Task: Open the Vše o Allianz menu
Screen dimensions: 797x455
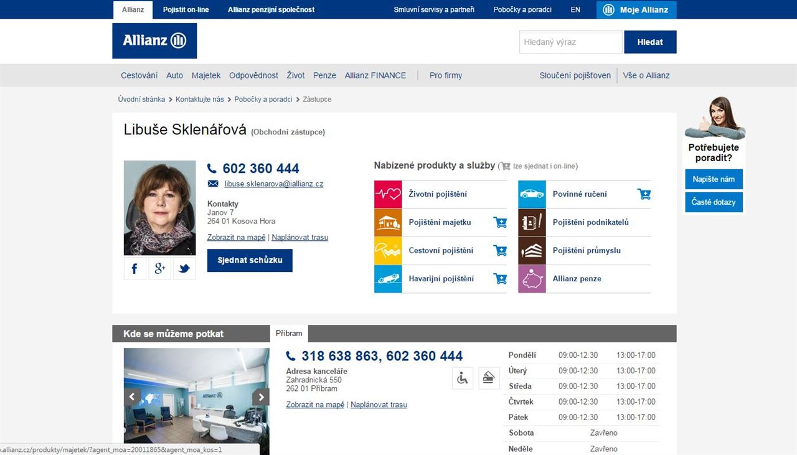Action: pos(646,75)
